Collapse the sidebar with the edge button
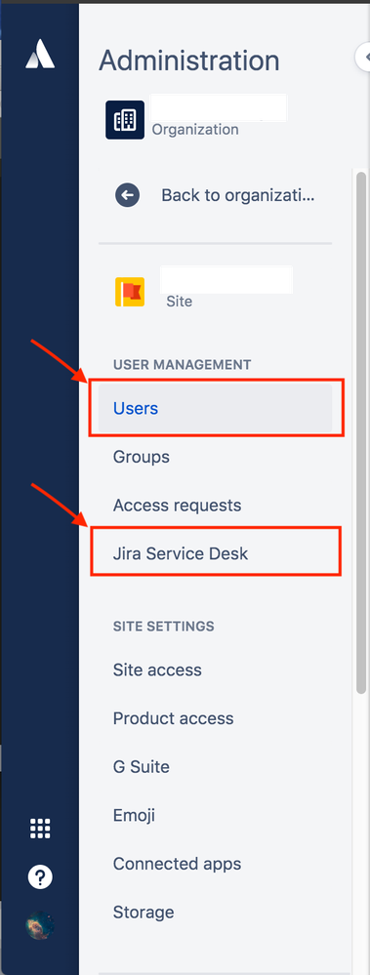Image resolution: width=370 pixels, height=975 pixels. pos(363,57)
